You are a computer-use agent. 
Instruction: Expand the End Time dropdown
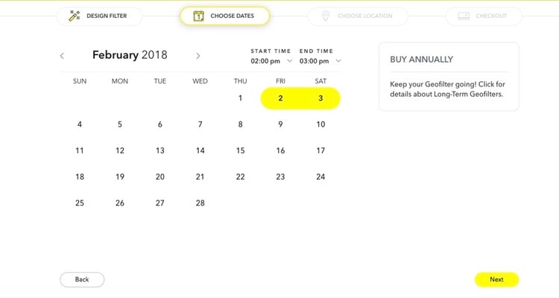(x=338, y=61)
